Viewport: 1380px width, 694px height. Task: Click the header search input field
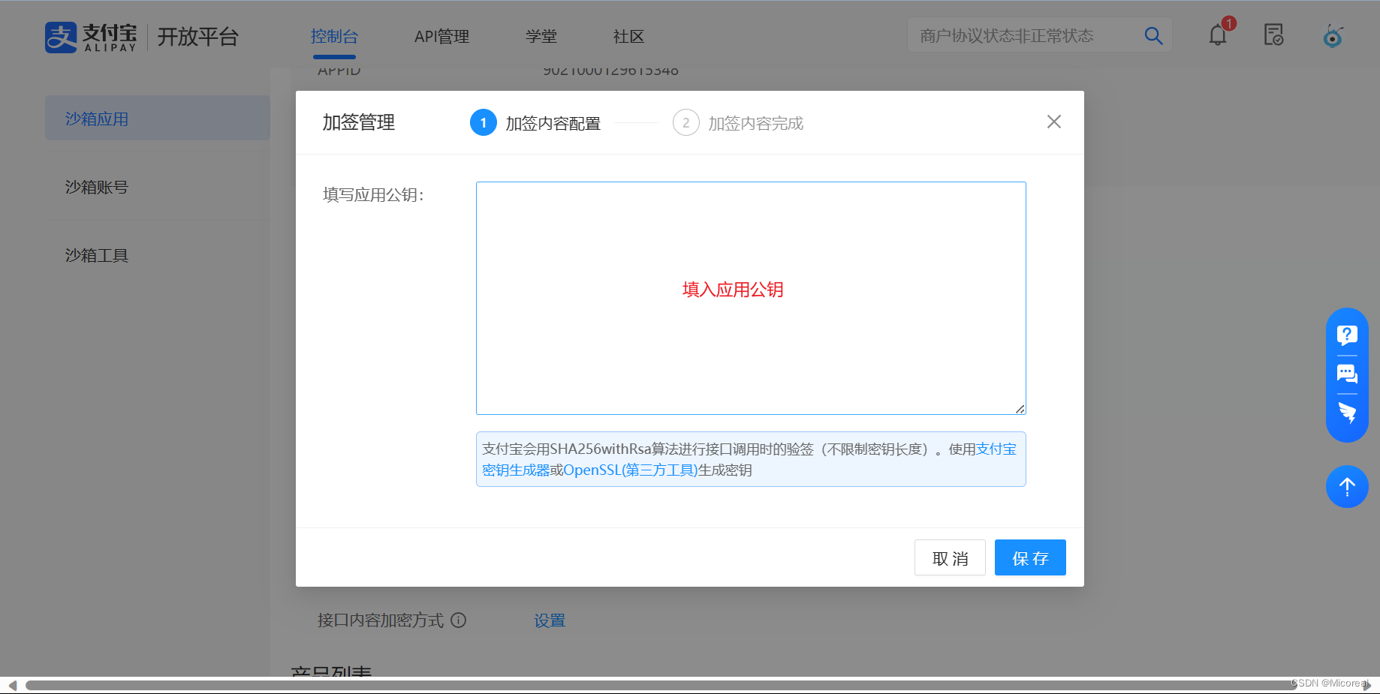coord(1025,35)
